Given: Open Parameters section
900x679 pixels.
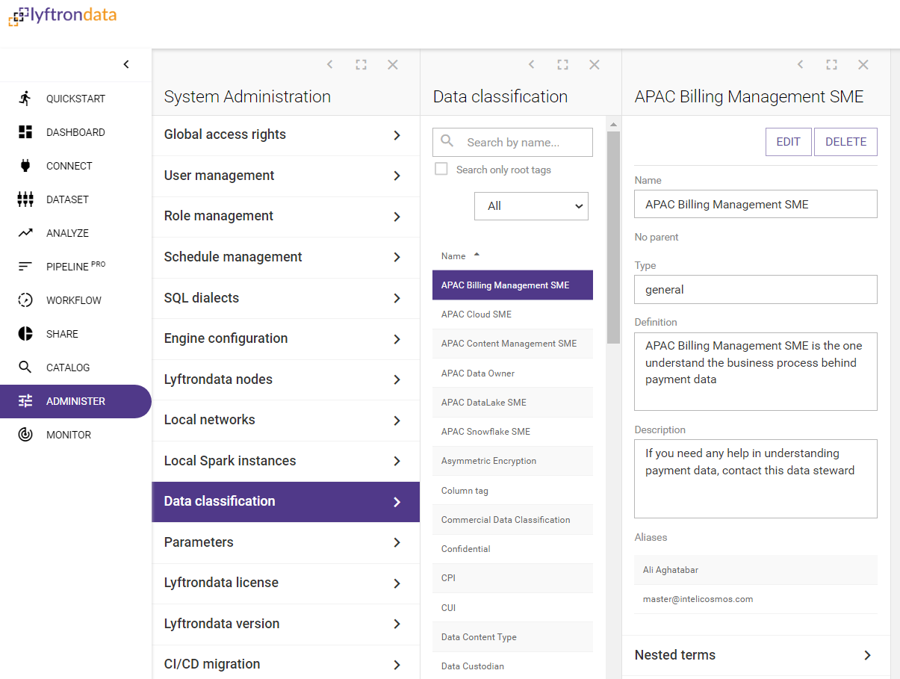Looking at the screenshot, I should coord(285,542).
